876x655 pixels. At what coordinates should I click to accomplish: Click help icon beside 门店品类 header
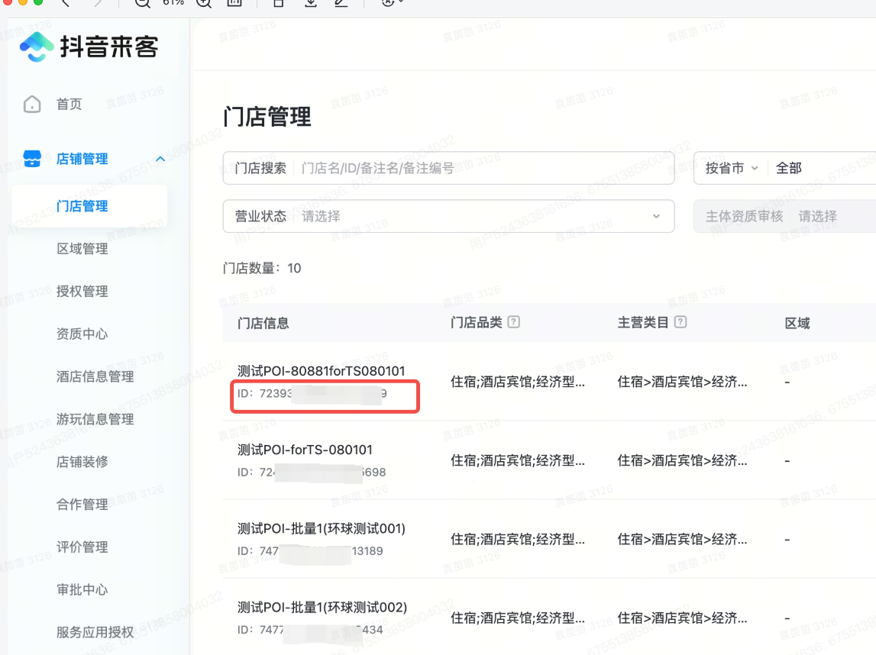tap(514, 322)
